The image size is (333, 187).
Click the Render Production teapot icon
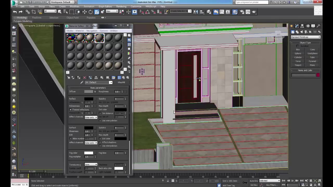click(254, 12)
